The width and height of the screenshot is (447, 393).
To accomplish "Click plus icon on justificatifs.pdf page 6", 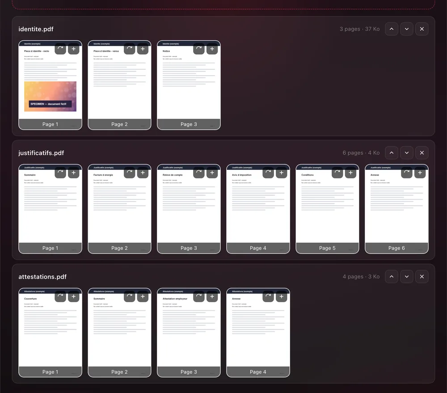I will (x=420, y=172).
